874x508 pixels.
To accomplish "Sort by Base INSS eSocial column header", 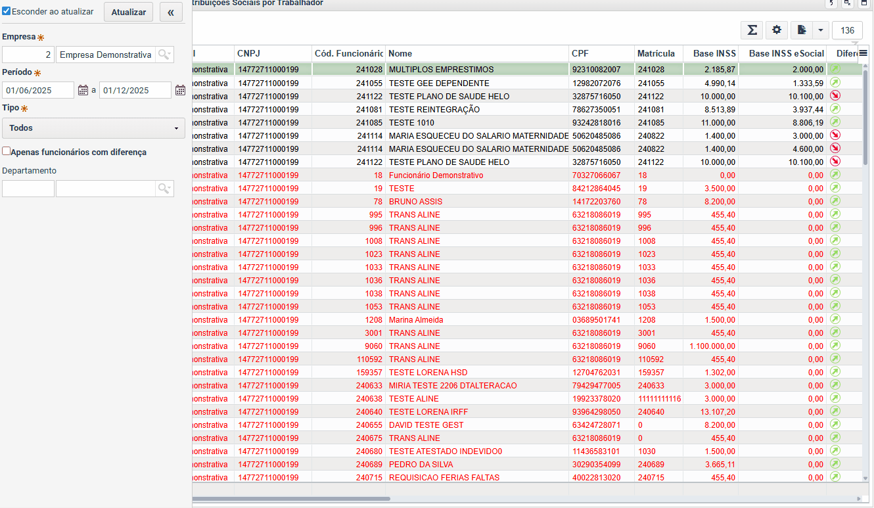I will (x=783, y=53).
